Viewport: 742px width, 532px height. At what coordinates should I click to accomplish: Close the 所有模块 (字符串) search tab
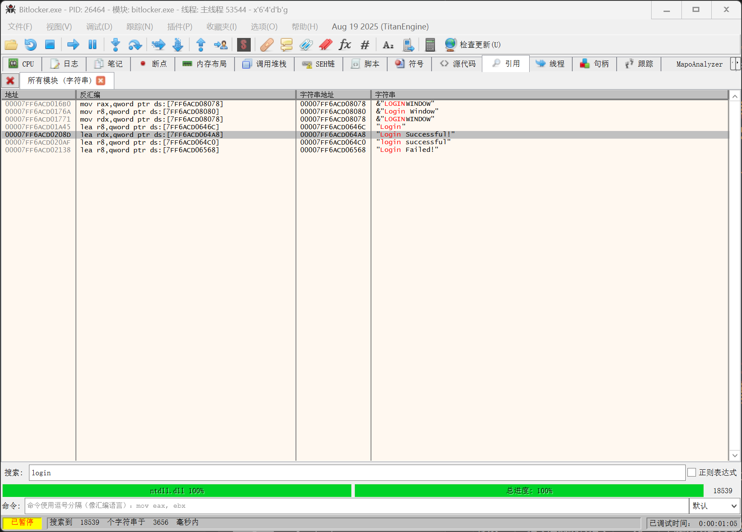(x=101, y=81)
